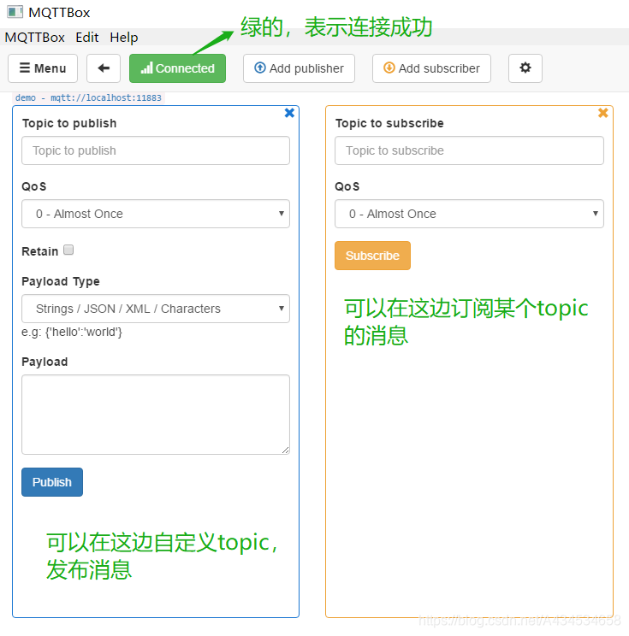Viewport: 629px width, 636px height.
Task: Open the hamburger Menu button
Action: [43, 68]
